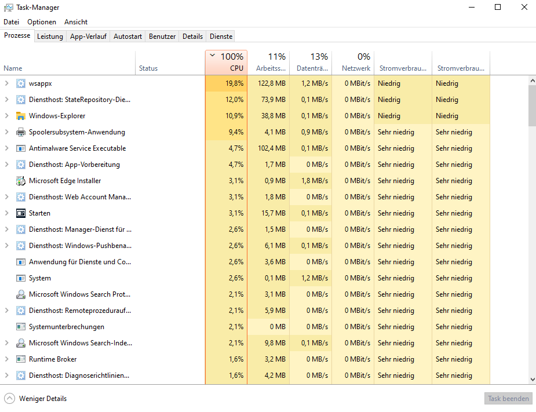Sort by Netzwerk column header
This screenshot has width=536, height=412.
tap(353, 63)
